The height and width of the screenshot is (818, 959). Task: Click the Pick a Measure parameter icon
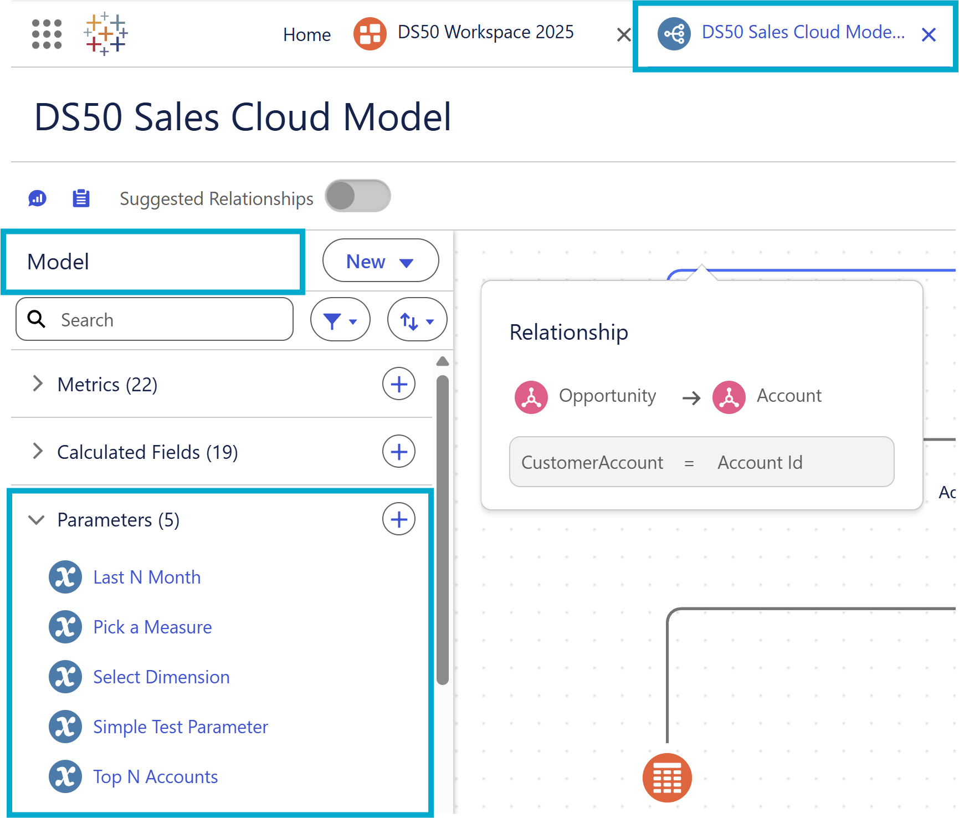pos(65,627)
